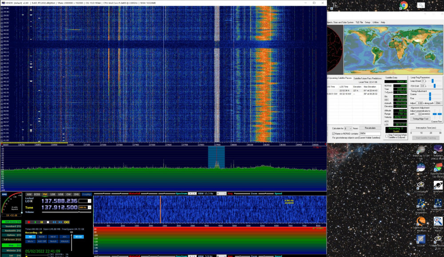Adjust the Leap Ahead slider
The width and height of the screenshot is (444, 257).
click(x=432, y=81)
